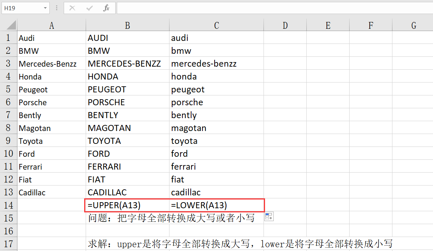Click cell containing 'CADILLAC'
This screenshot has width=433, height=251.
pyautogui.click(x=127, y=192)
